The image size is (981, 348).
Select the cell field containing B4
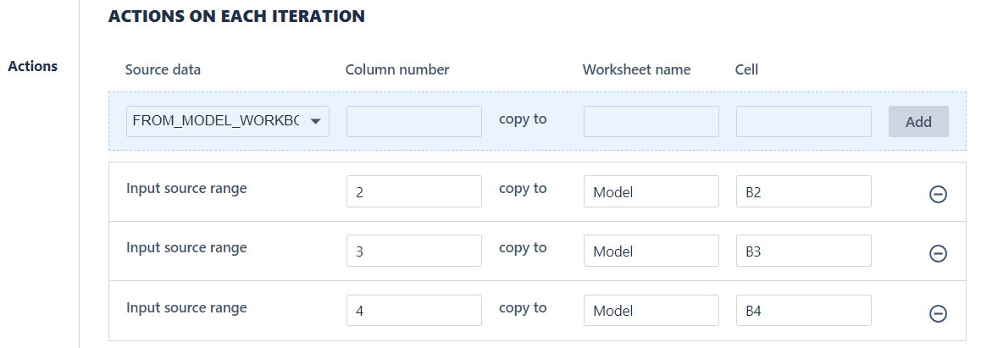tap(803, 311)
